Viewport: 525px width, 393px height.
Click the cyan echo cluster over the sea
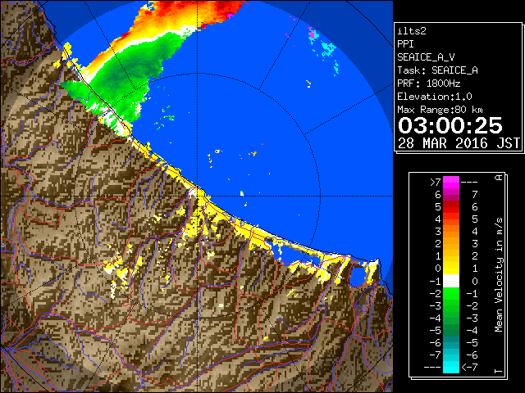point(326,48)
